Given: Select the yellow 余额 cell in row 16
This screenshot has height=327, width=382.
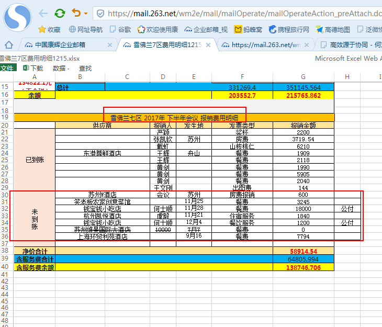Looking at the screenshot, I should pos(35,95).
